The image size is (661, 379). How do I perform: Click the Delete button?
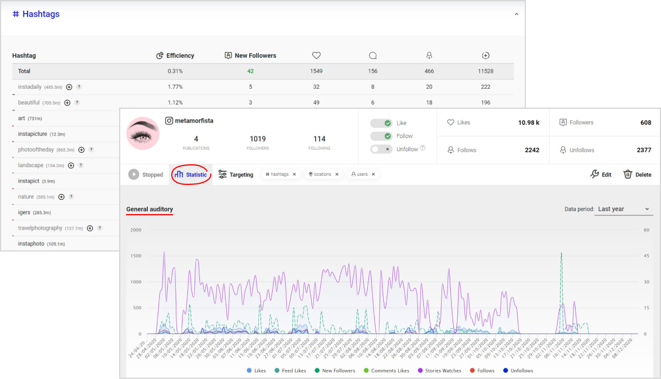[637, 175]
